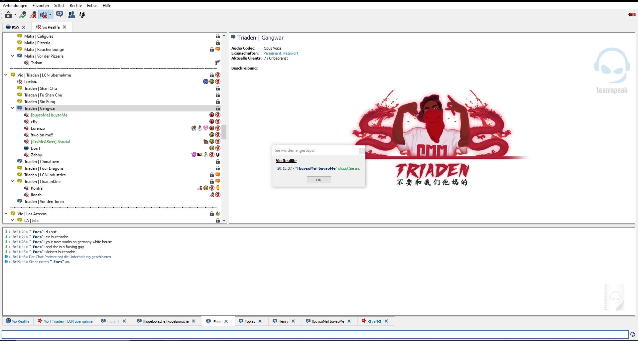
Task: Click the gun icon beside Tarkan
Action: click(218, 63)
